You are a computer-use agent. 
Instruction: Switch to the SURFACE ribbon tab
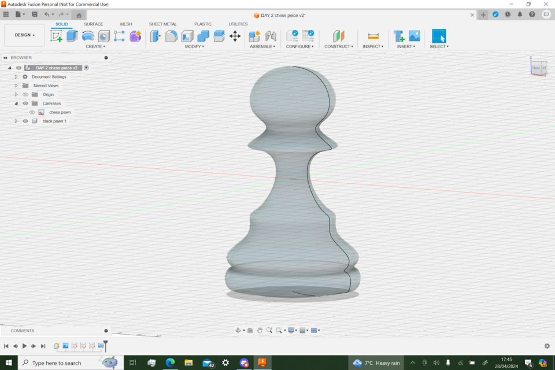(x=93, y=24)
